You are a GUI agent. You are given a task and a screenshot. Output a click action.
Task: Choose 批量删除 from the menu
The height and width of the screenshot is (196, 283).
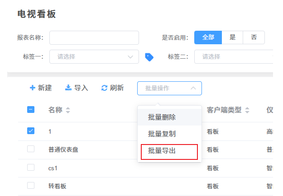162,117
